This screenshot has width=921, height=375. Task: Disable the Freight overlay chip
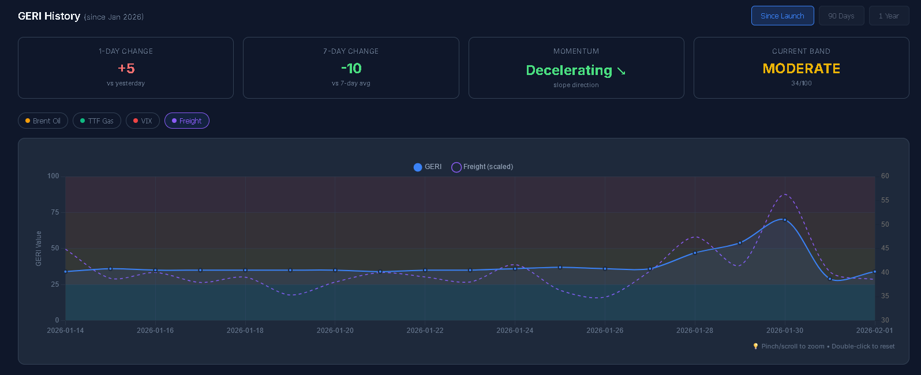click(x=187, y=121)
